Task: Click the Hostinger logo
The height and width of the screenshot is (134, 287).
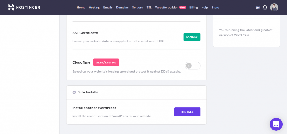Action: [24, 7]
